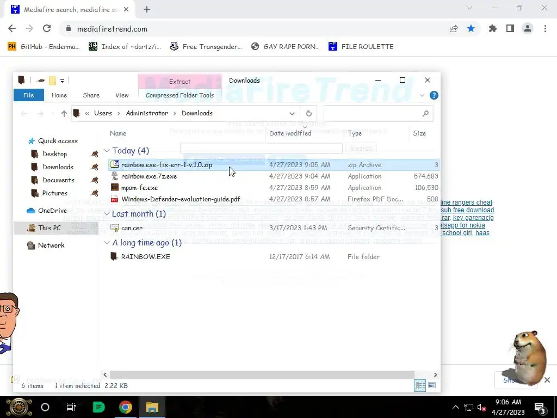Open Cortana search circle on taskbar
Image resolution: width=557 pixels, height=418 pixels.
(x=45, y=407)
